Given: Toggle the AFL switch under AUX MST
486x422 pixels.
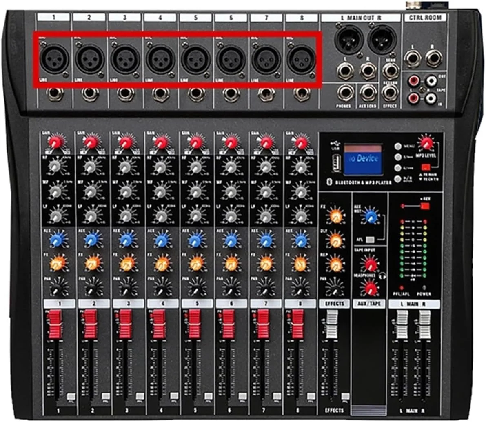Looking at the screenshot, I should pos(371,240).
